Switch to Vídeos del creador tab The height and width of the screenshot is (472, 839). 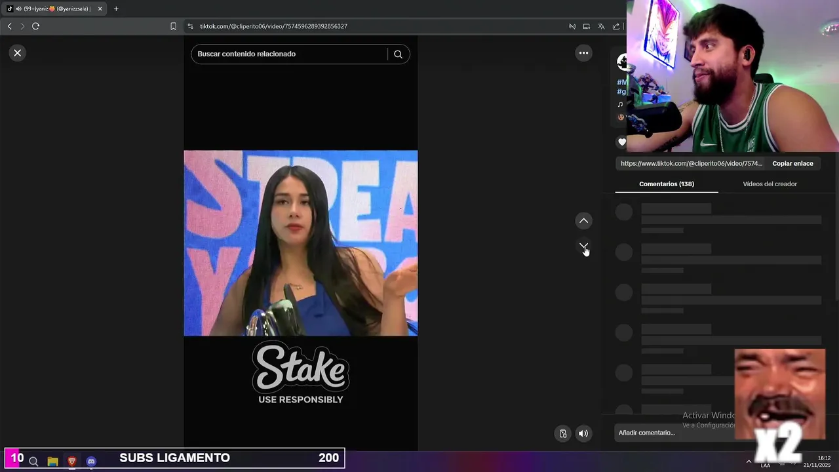[770, 184]
